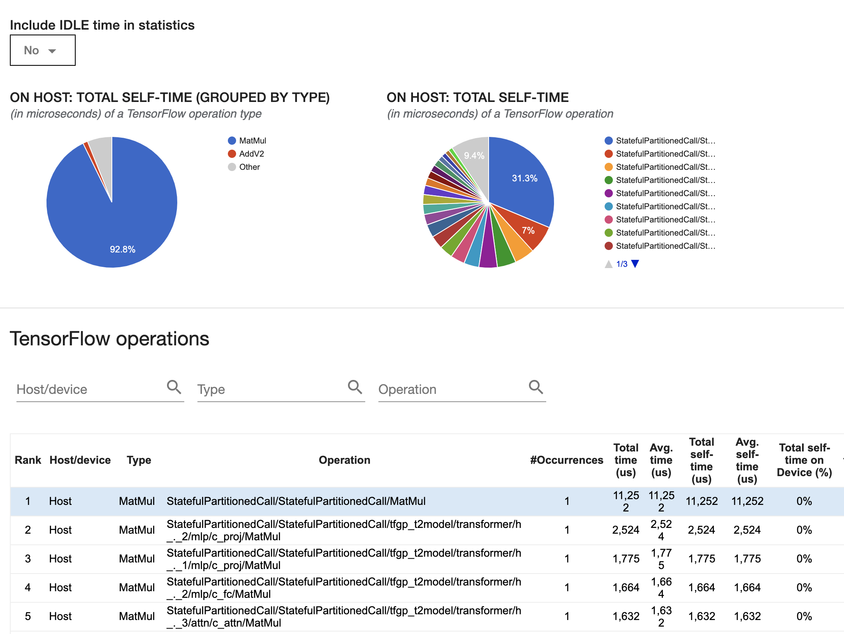Click the MatMul legend color dot
Image resolution: width=844 pixels, height=634 pixels.
[232, 141]
